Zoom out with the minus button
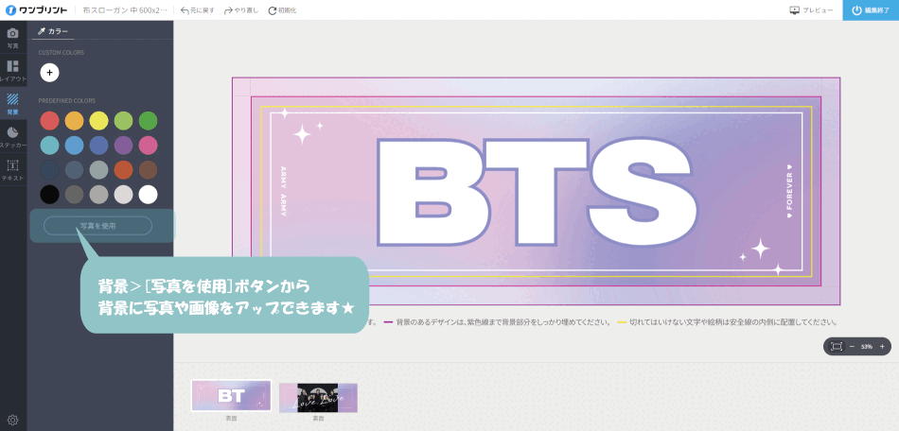The width and height of the screenshot is (899, 431). (x=851, y=347)
